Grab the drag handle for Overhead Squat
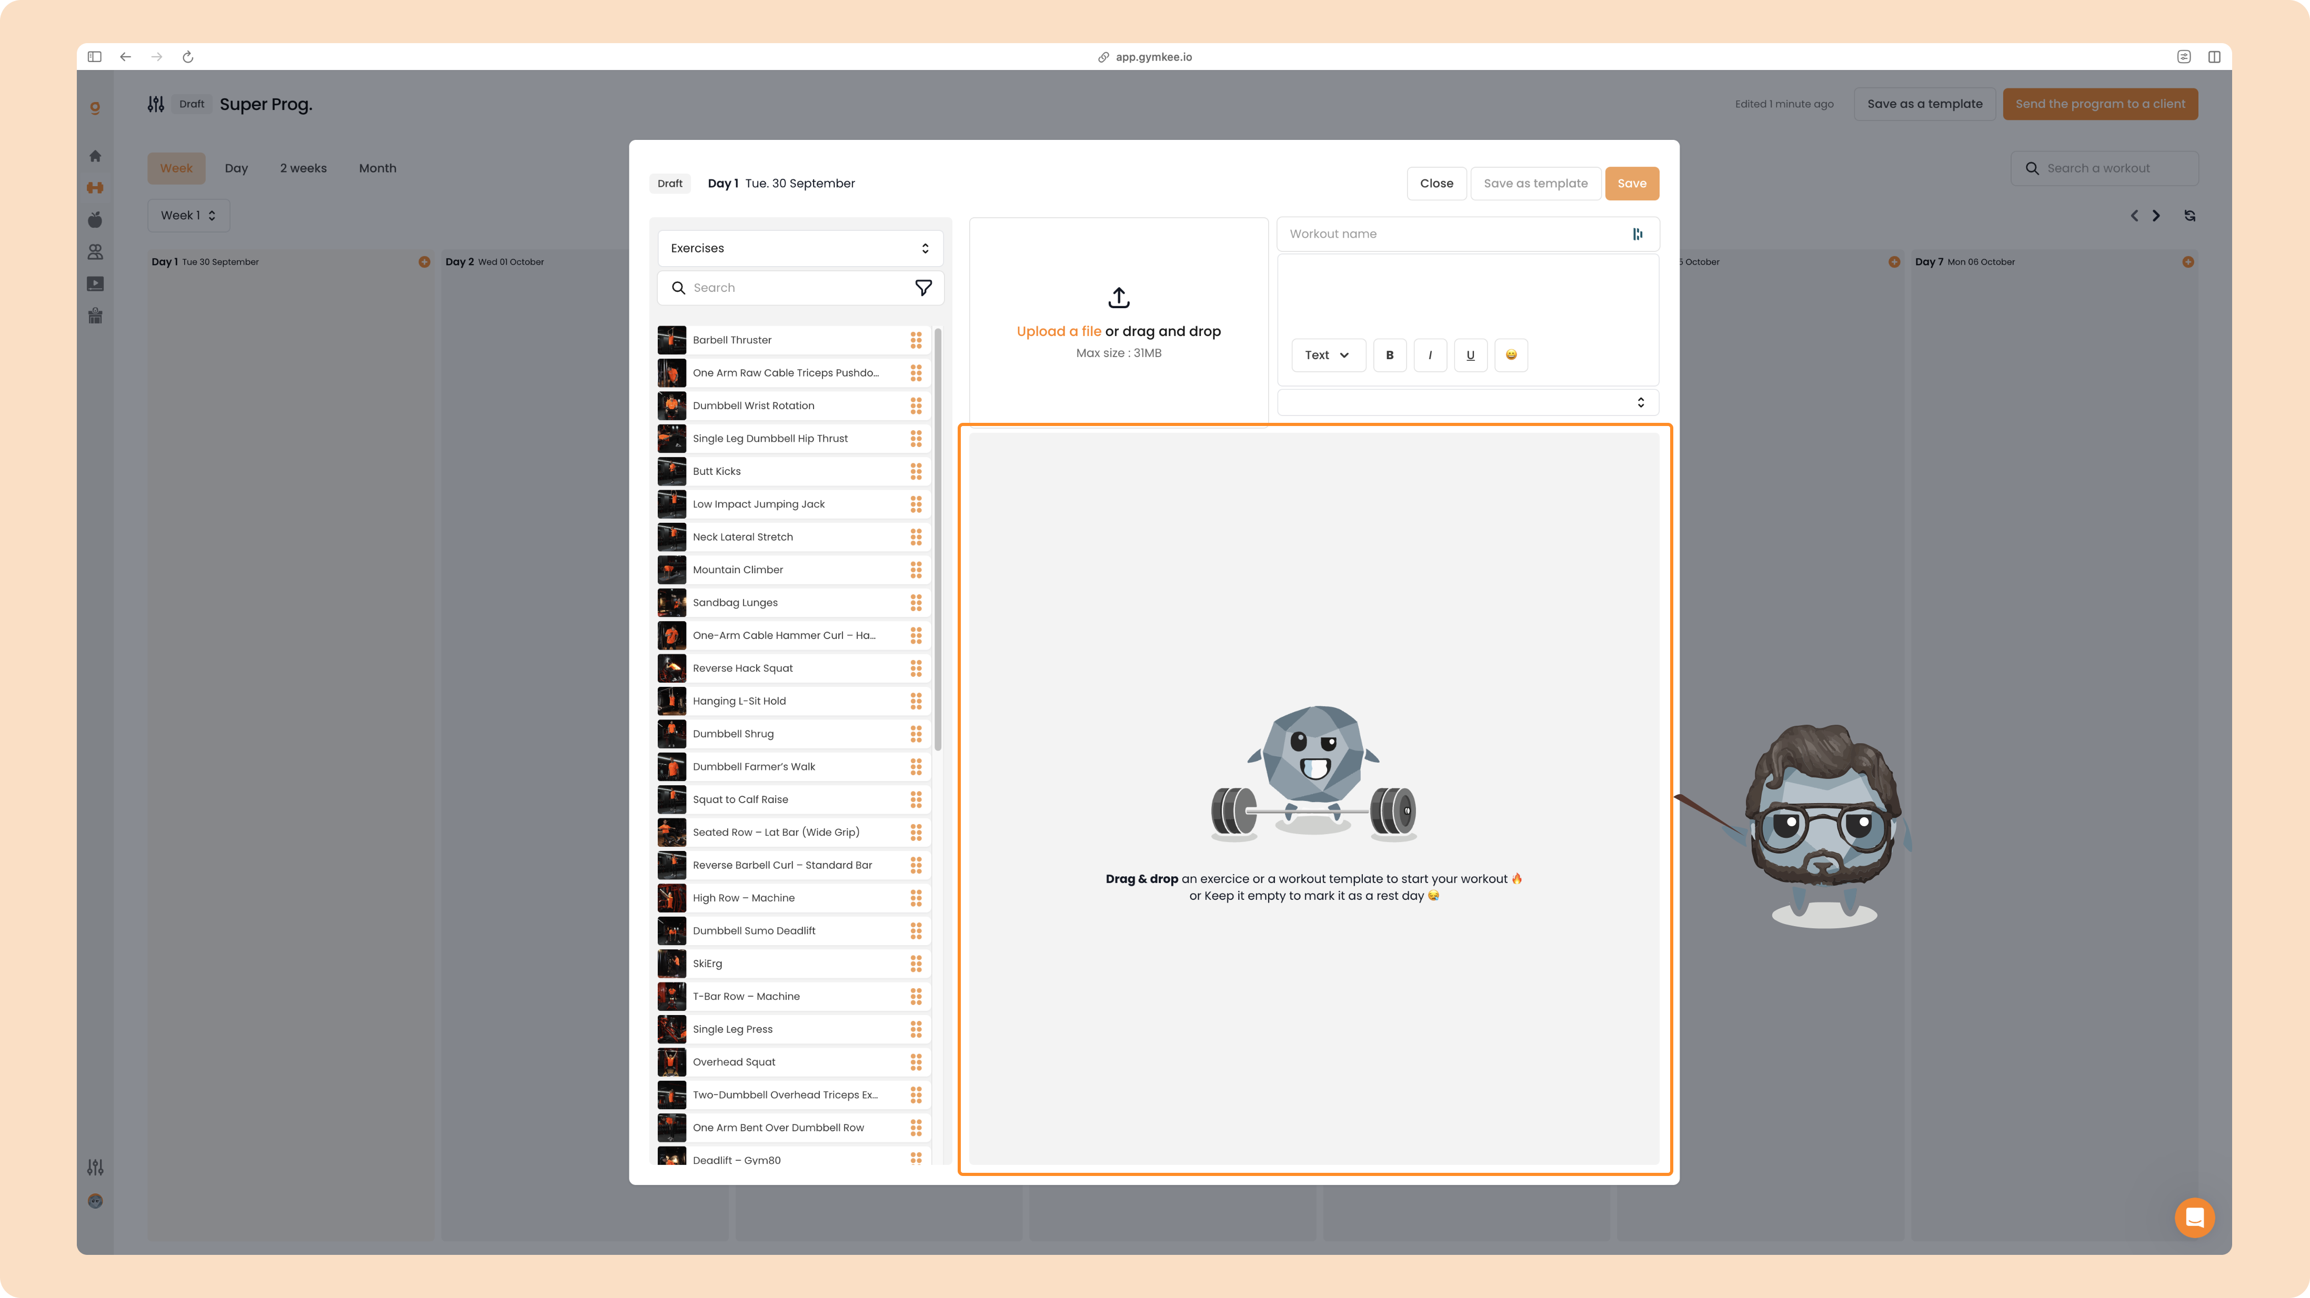The width and height of the screenshot is (2310, 1298). pyautogui.click(x=916, y=1062)
